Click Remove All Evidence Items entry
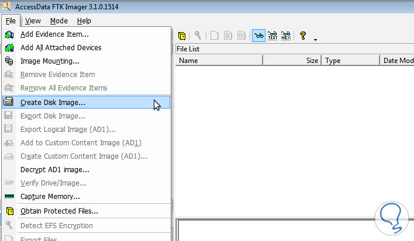 (x=87, y=88)
